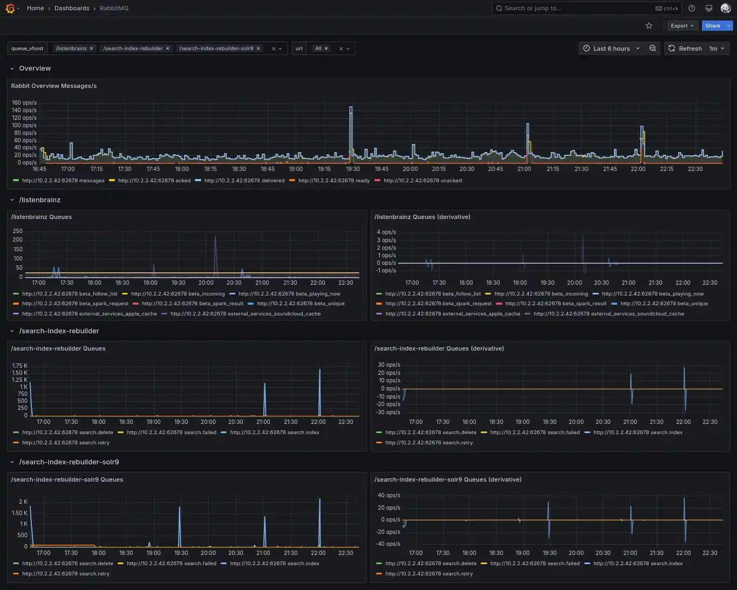The width and height of the screenshot is (737, 590).
Task: Remove the /search-index-rebuilder-solr9 filter tag
Action: [258, 49]
